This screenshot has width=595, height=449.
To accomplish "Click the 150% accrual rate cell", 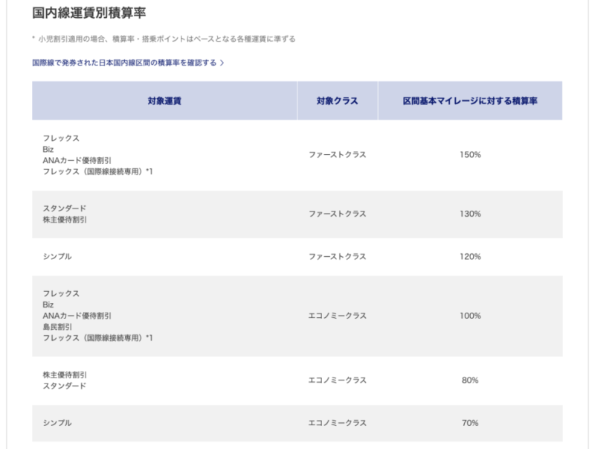I will point(470,155).
